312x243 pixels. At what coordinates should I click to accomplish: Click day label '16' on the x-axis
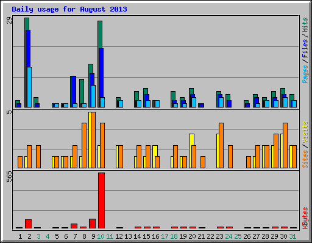point(155,236)
